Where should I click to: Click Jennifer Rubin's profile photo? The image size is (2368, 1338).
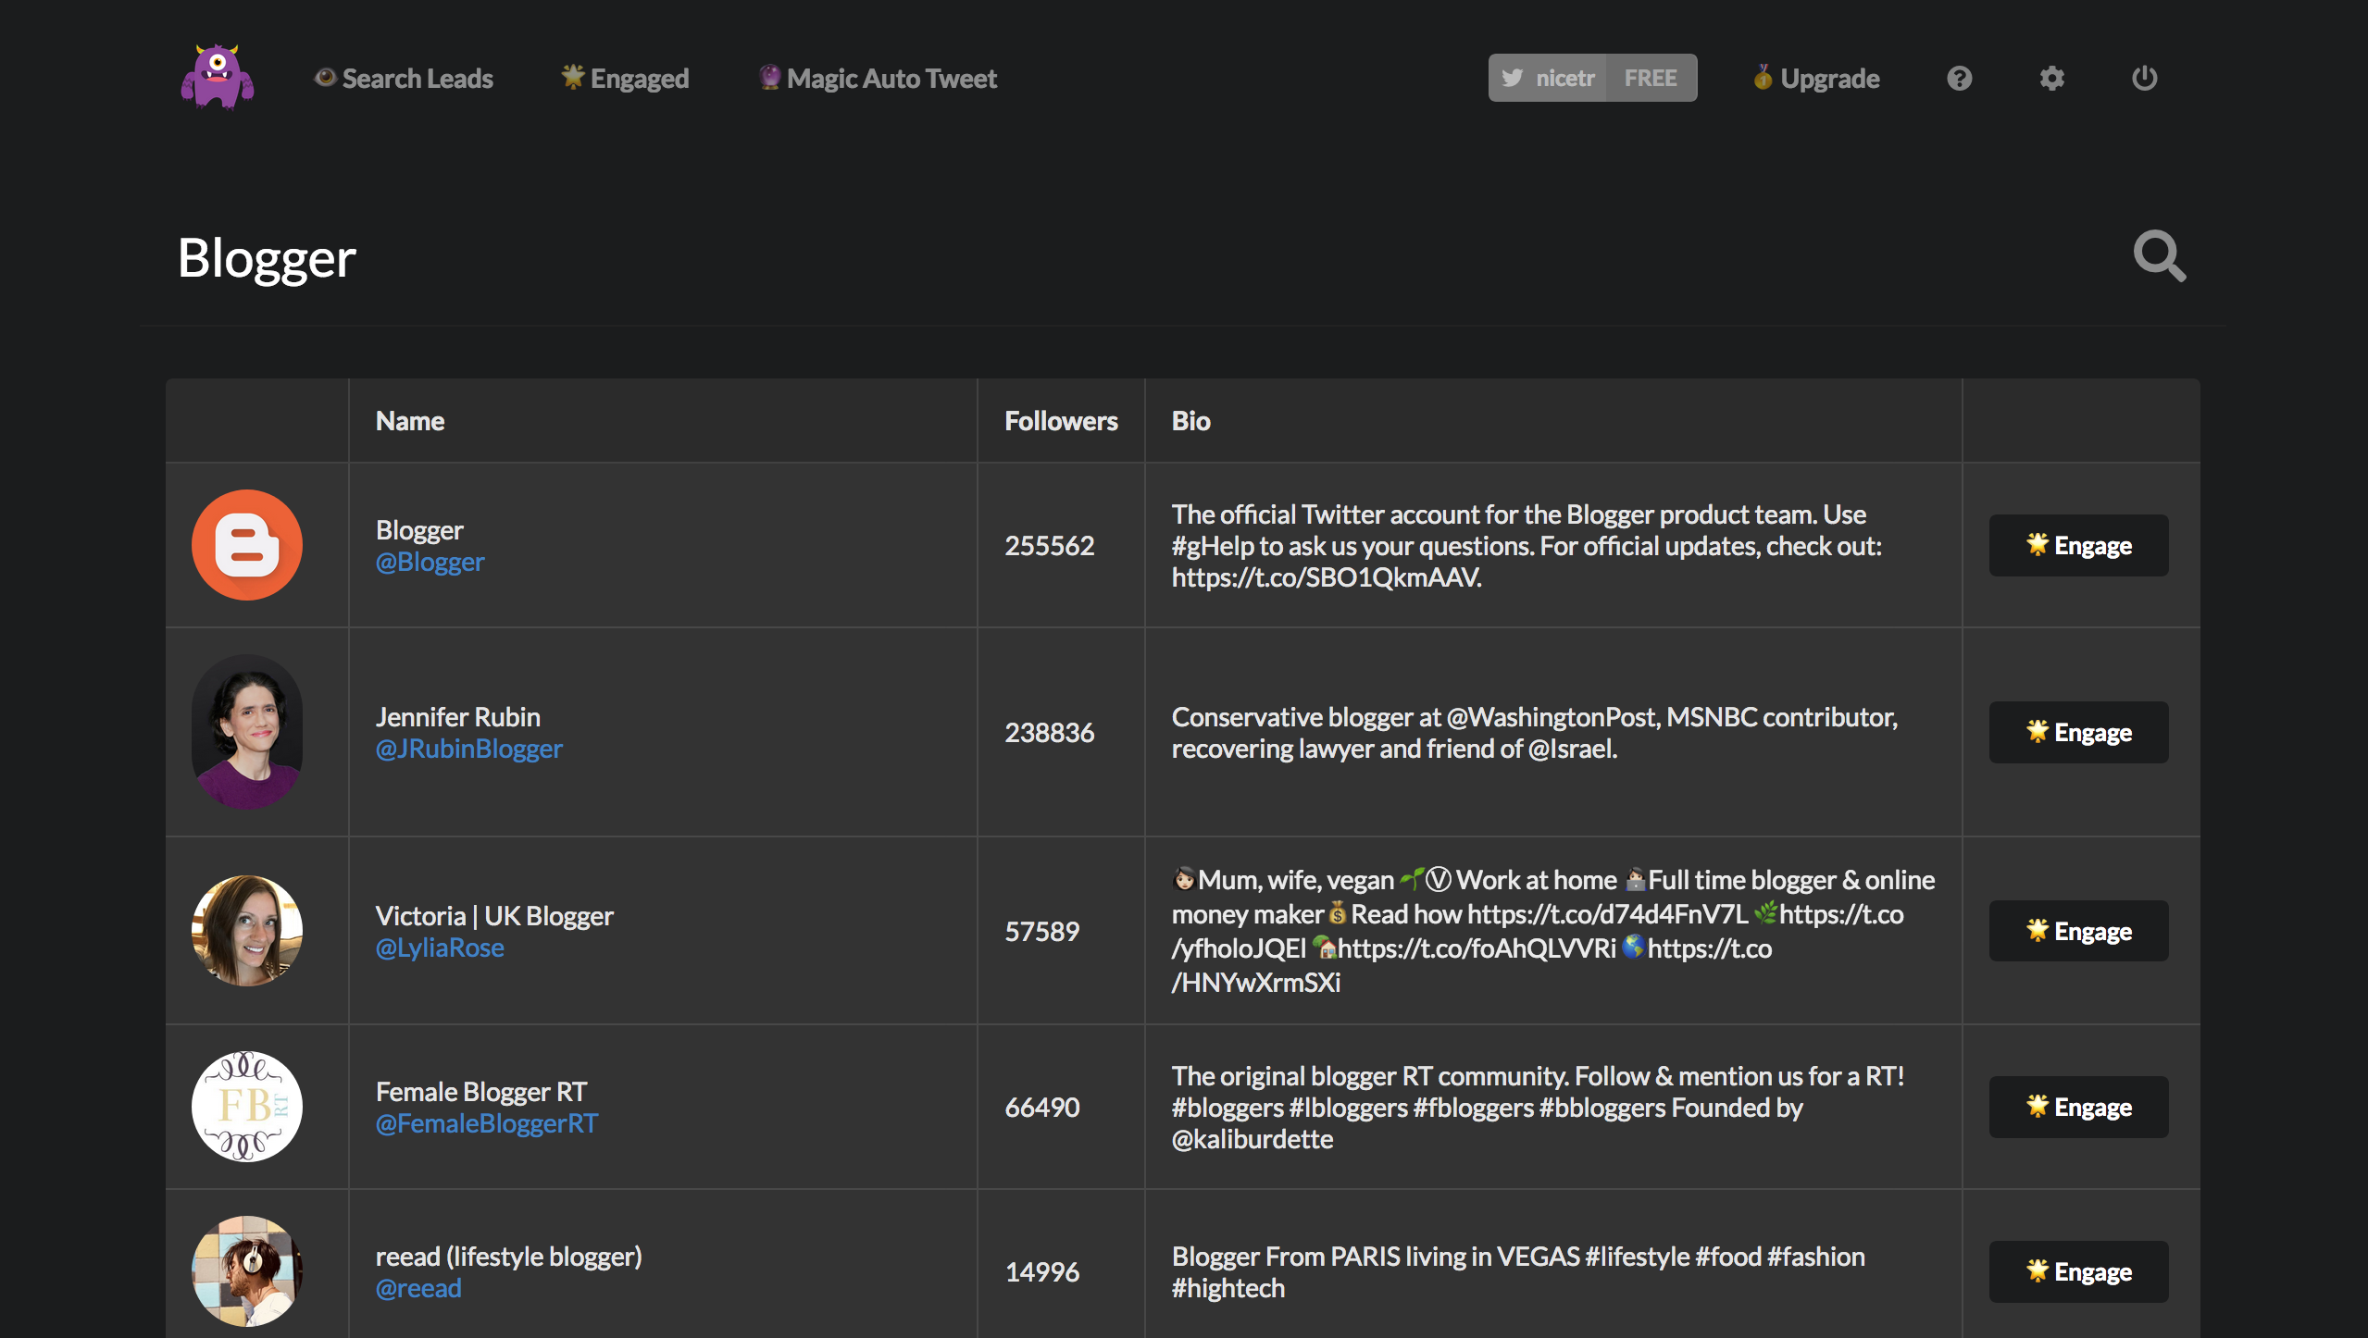click(247, 732)
